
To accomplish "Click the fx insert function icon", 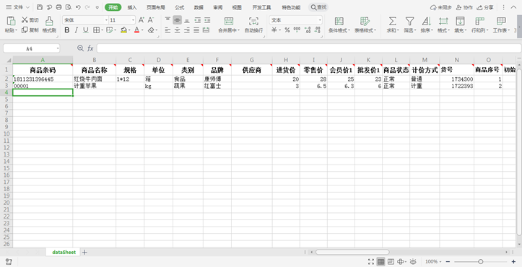I will click(x=90, y=48).
